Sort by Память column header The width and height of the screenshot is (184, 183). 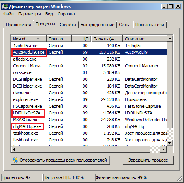[x=107, y=39]
